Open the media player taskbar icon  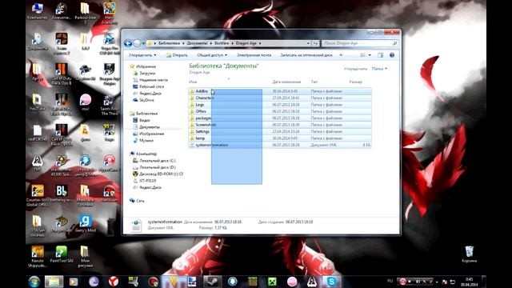(x=74, y=281)
